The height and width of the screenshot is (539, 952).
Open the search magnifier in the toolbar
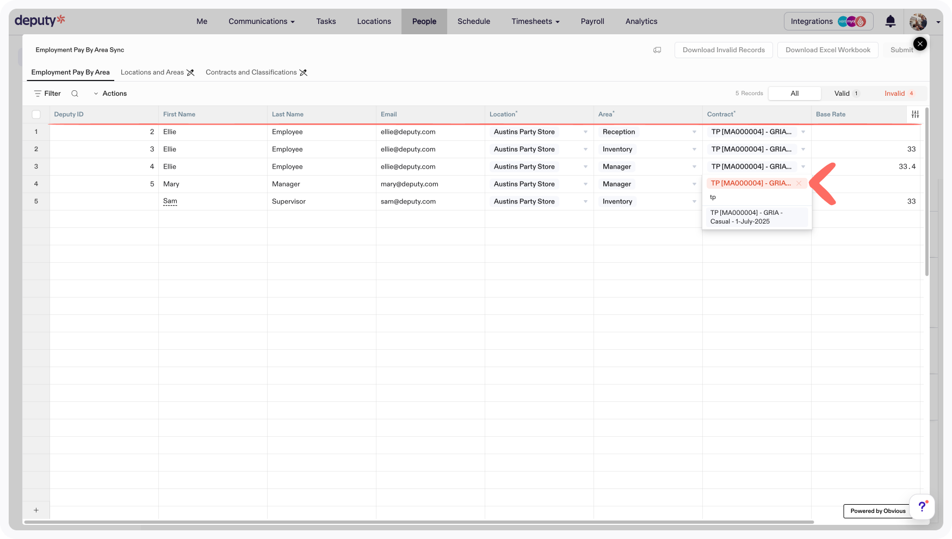[75, 94]
